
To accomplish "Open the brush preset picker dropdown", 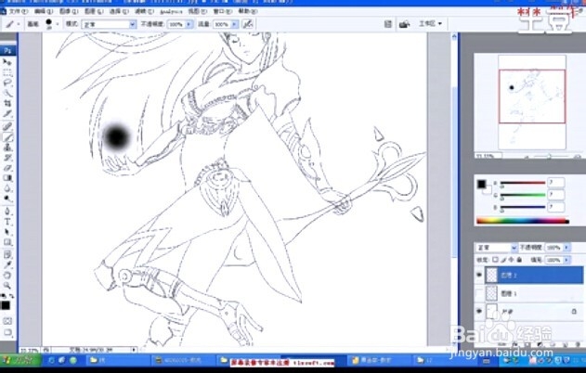I will click(x=58, y=25).
